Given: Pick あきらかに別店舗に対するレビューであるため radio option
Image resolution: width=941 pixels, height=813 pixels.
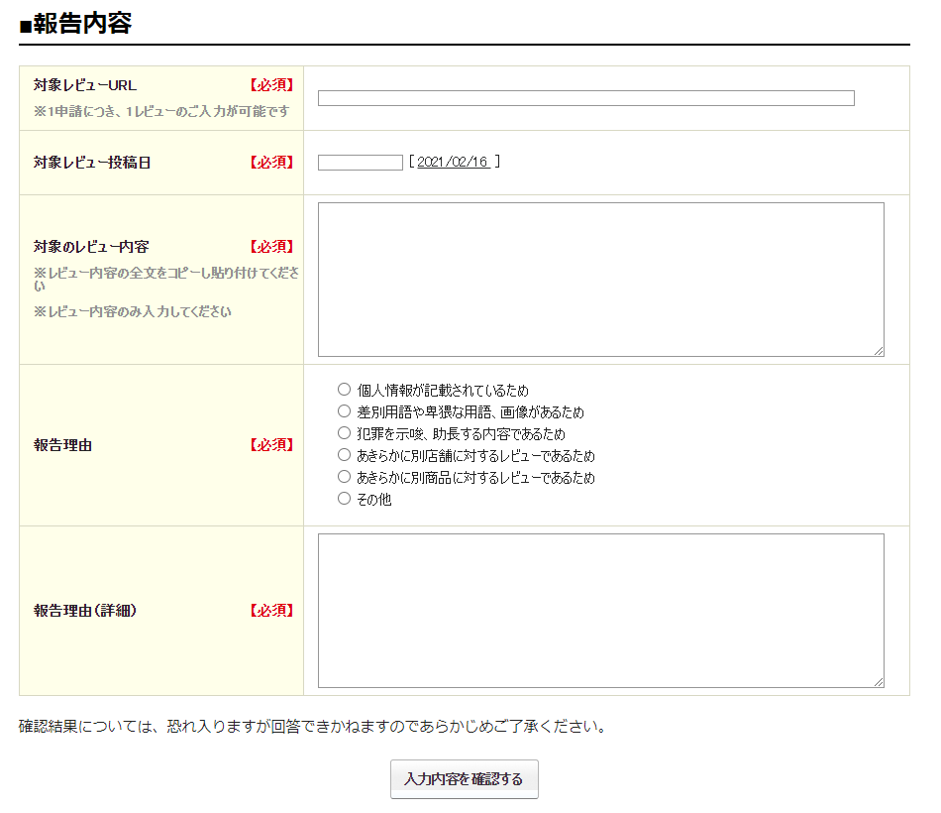Looking at the screenshot, I should click(x=345, y=455).
